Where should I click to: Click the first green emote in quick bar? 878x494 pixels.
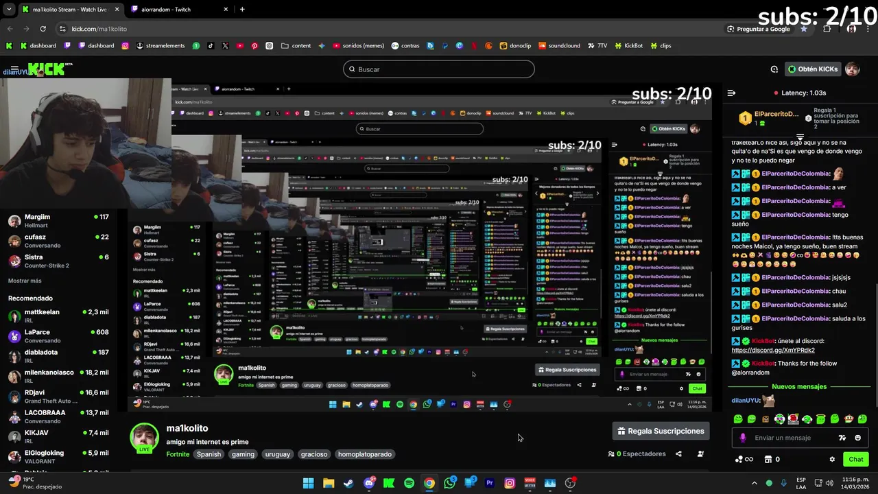tap(738, 419)
